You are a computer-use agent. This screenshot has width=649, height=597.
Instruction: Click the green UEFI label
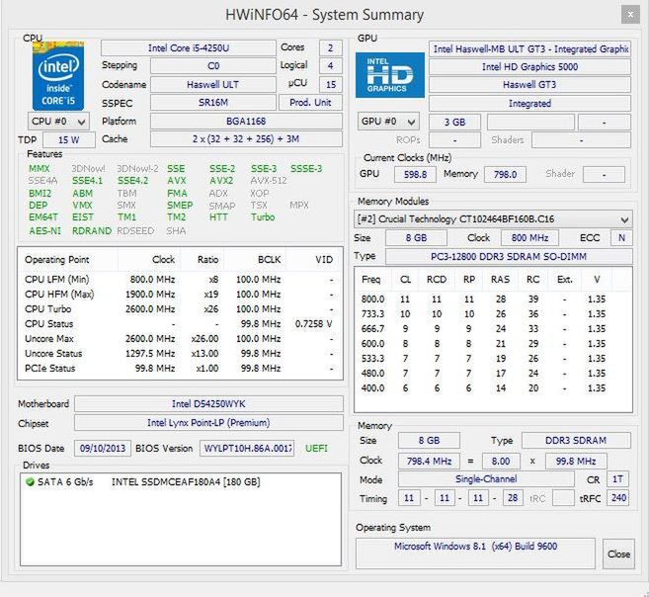[x=316, y=449]
